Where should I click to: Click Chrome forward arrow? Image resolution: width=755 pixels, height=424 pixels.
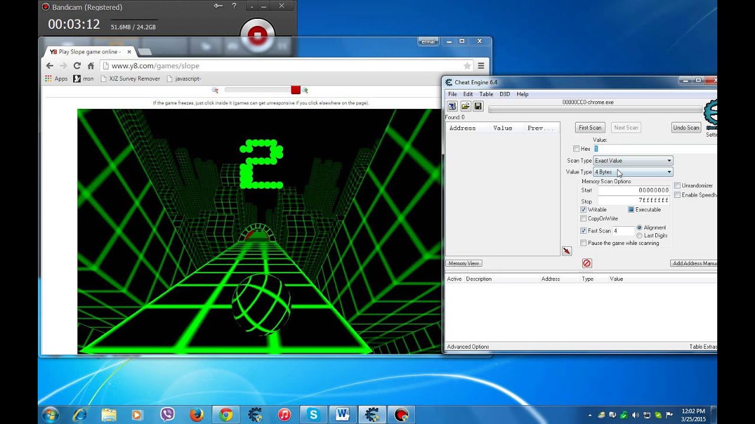click(x=63, y=66)
